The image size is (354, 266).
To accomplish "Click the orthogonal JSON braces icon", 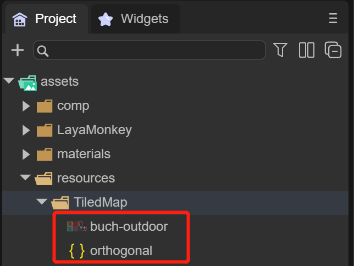I will [77, 251].
